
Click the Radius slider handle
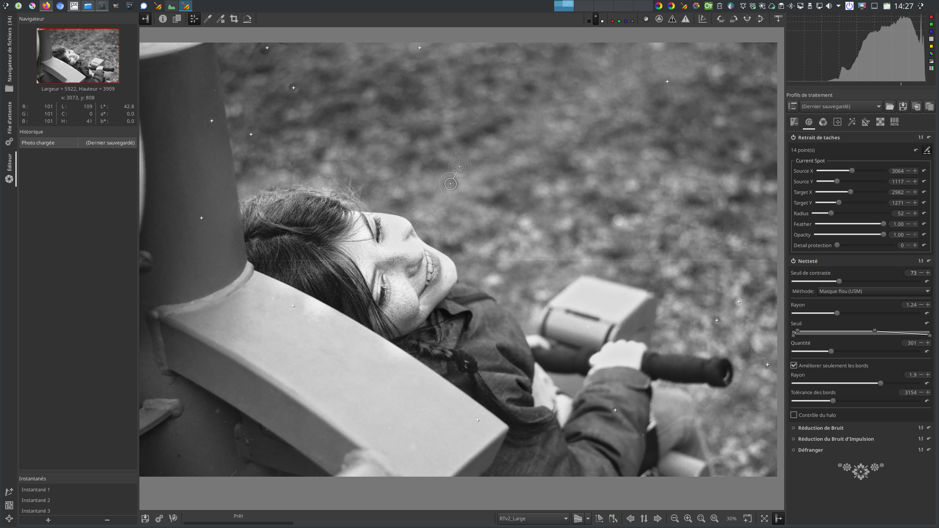tap(831, 213)
